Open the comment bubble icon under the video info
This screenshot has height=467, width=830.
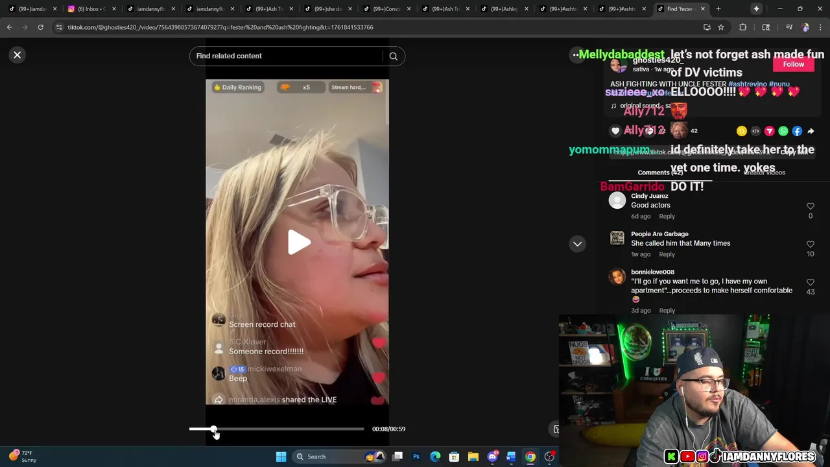(x=649, y=131)
